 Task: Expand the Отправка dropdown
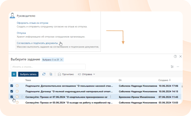pos(86,74)
